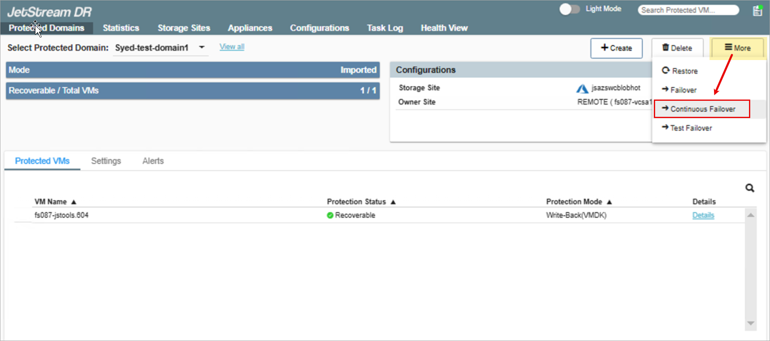This screenshot has height=341, width=770.
Task: Click the Create button
Action: tap(616, 48)
